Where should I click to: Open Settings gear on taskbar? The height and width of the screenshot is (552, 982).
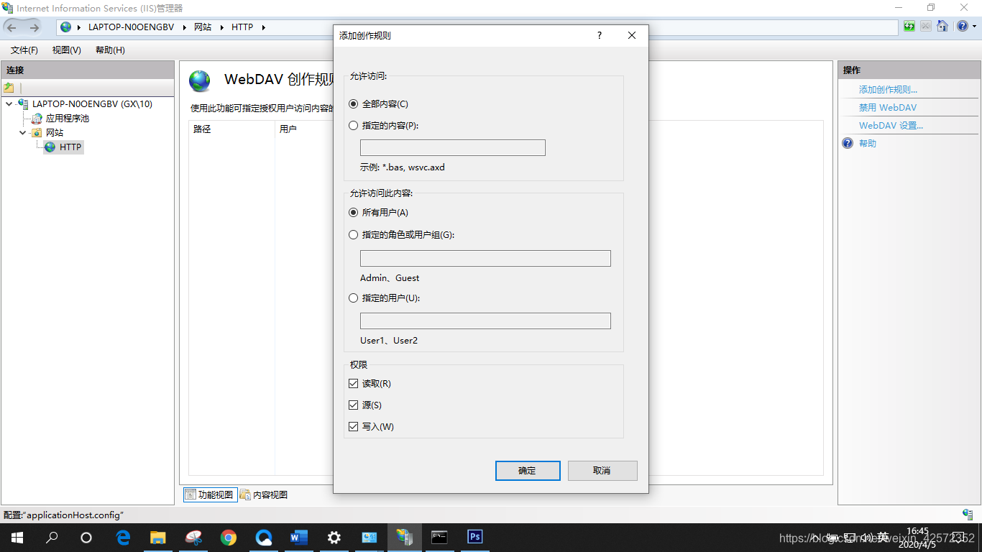pyautogui.click(x=334, y=538)
